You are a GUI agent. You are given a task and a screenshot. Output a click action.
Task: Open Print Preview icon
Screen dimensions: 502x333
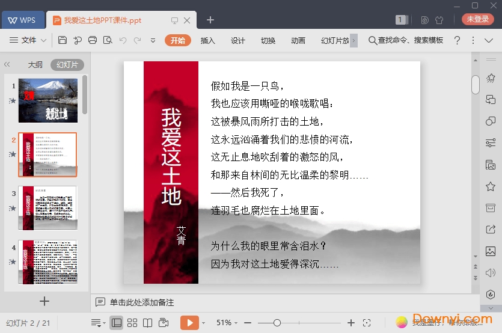click(x=108, y=40)
